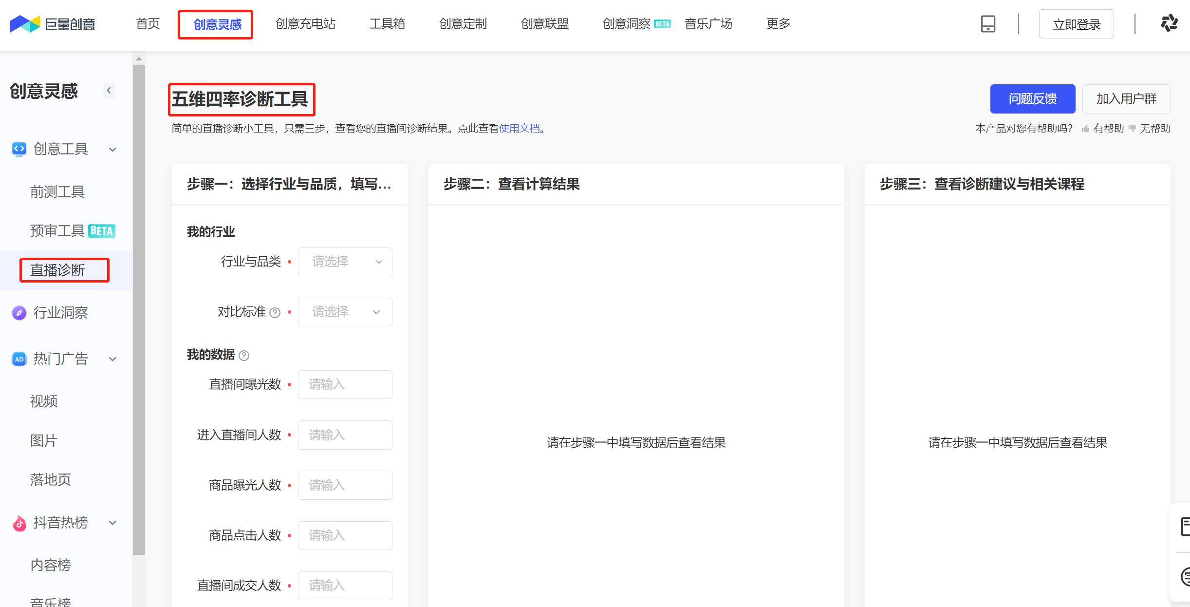Screen dimensions: 1190x607
Task: Select 落地页 under 热门广告
Action: point(51,480)
